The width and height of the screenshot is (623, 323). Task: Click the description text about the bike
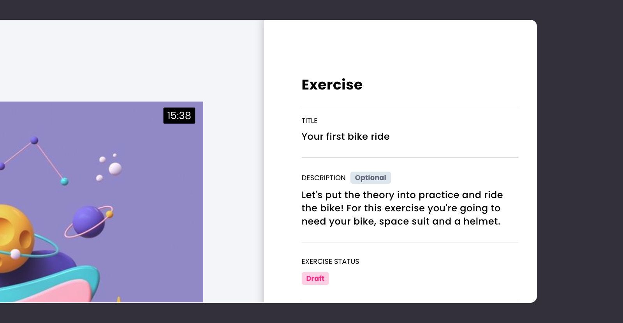point(402,208)
